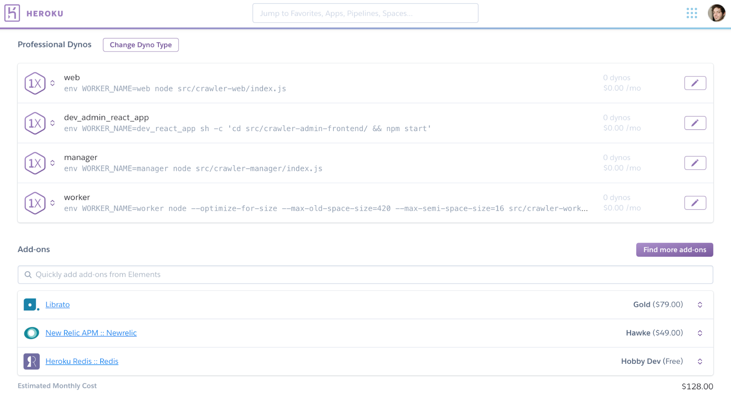Click the 1X dyno icon for manager
Viewport: 731px width, 398px height.
(35, 163)
